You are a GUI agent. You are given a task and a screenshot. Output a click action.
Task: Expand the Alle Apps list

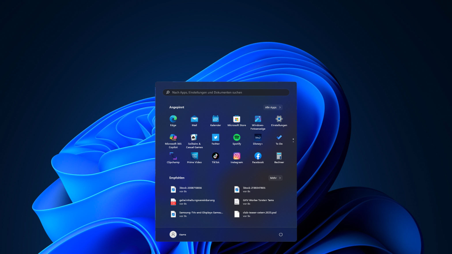tap(273, 108)
